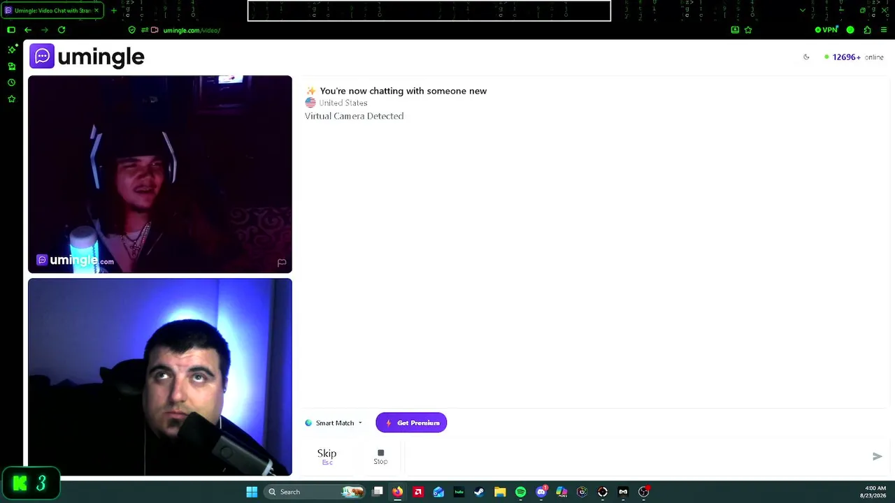Report the stranger using the flag icon
Screen dimensions: 895x503
coord(282,263)
